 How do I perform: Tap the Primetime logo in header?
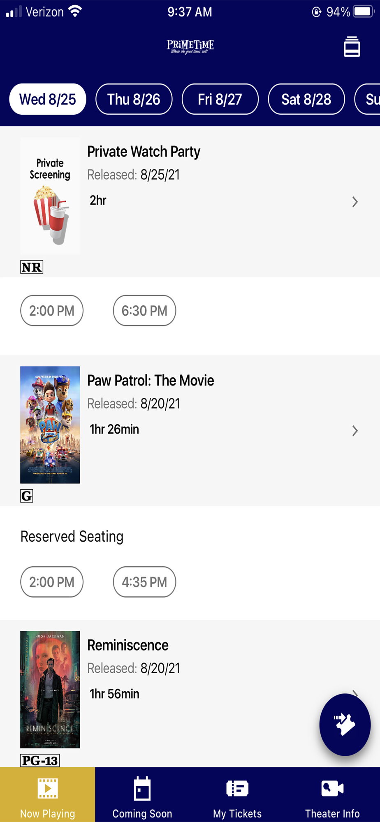pos(190,47)
